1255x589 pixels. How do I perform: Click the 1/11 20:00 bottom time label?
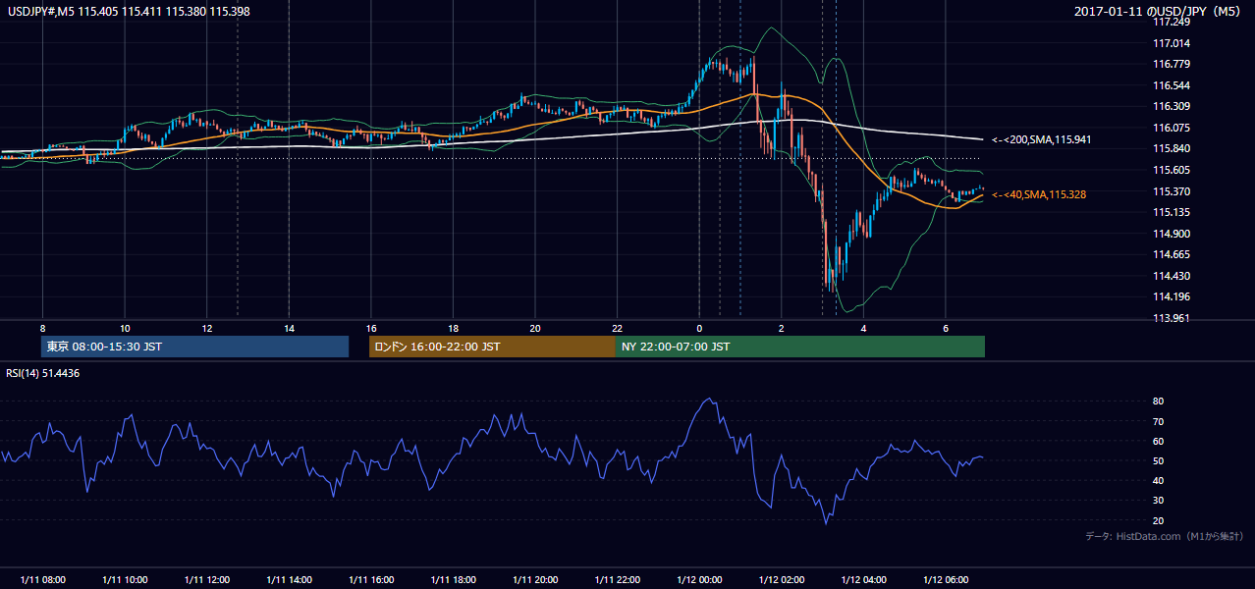tap(535, 579)
